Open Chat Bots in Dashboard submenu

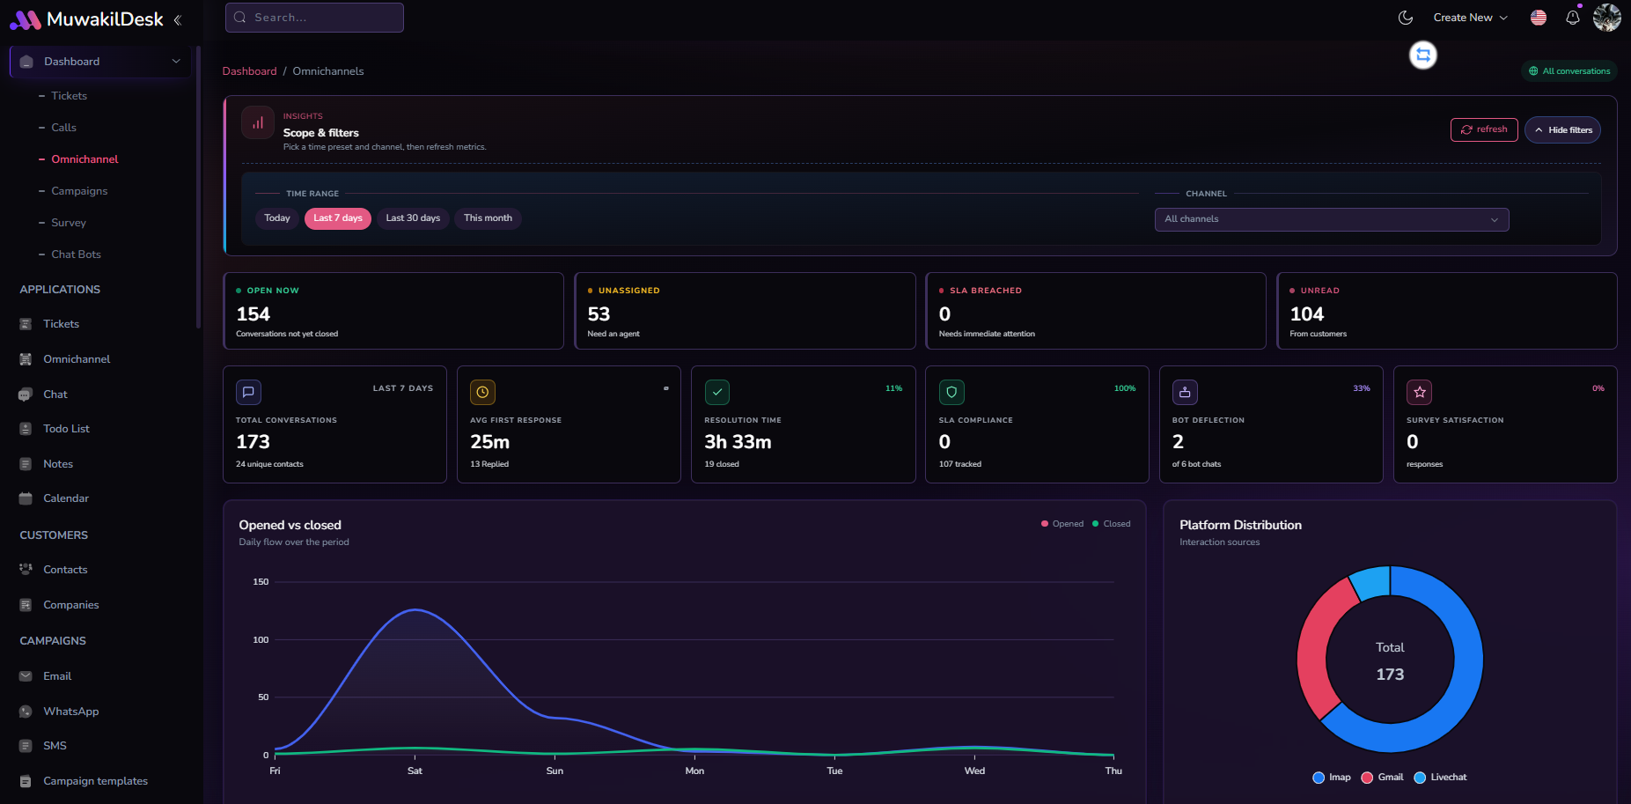point(76,254)
